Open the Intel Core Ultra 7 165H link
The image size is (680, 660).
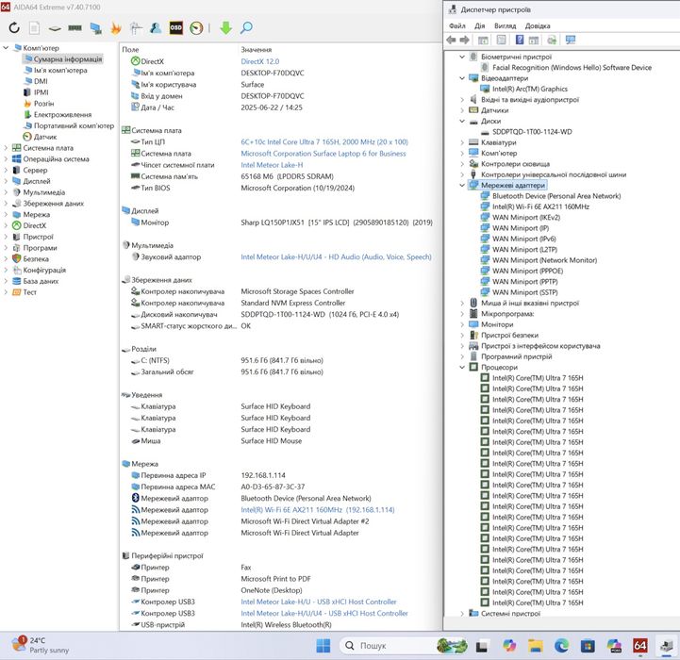pyautogui.click(x=324, y=141)
